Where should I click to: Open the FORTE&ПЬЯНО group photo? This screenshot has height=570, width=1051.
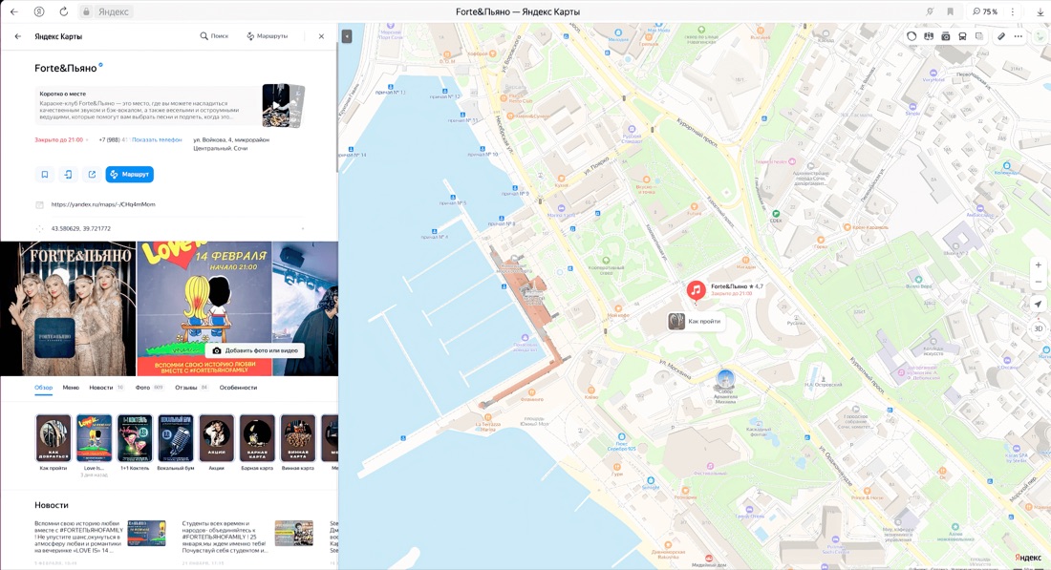coord(68,308)
